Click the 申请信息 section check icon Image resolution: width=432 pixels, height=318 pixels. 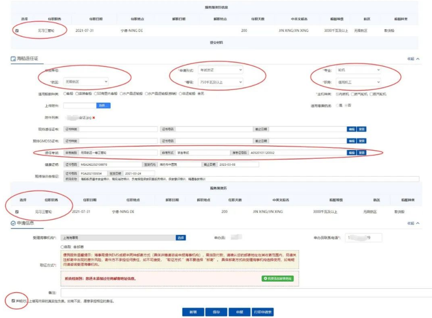click(x=13, y=223)
